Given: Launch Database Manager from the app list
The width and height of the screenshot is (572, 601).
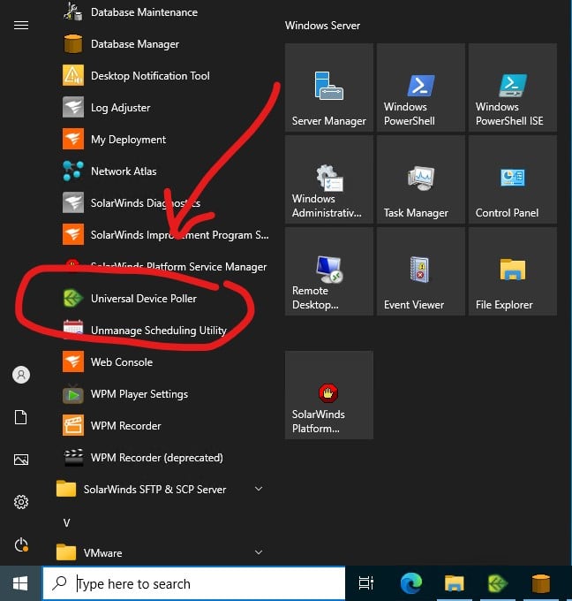Looking at the screenshot, I should (x=134, y=44).
